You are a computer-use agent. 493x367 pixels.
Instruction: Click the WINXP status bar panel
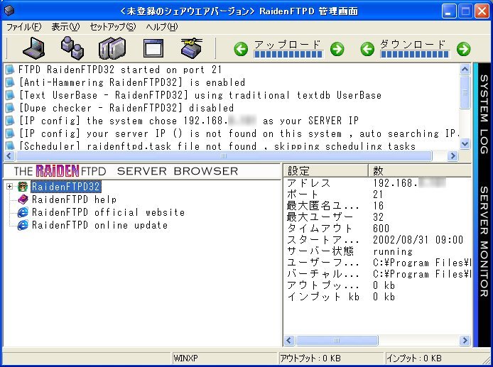point(224,358)
